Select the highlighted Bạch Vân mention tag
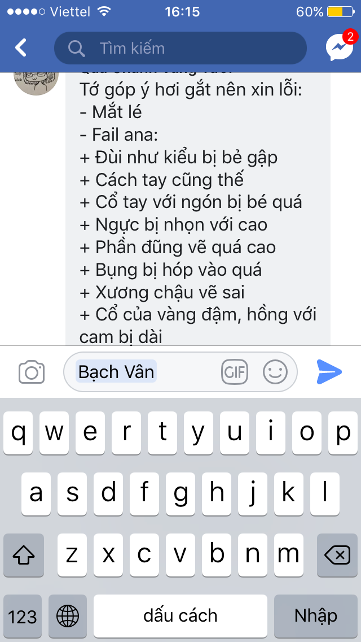Screen dimensions: 361x642 [x=116, y=372]
